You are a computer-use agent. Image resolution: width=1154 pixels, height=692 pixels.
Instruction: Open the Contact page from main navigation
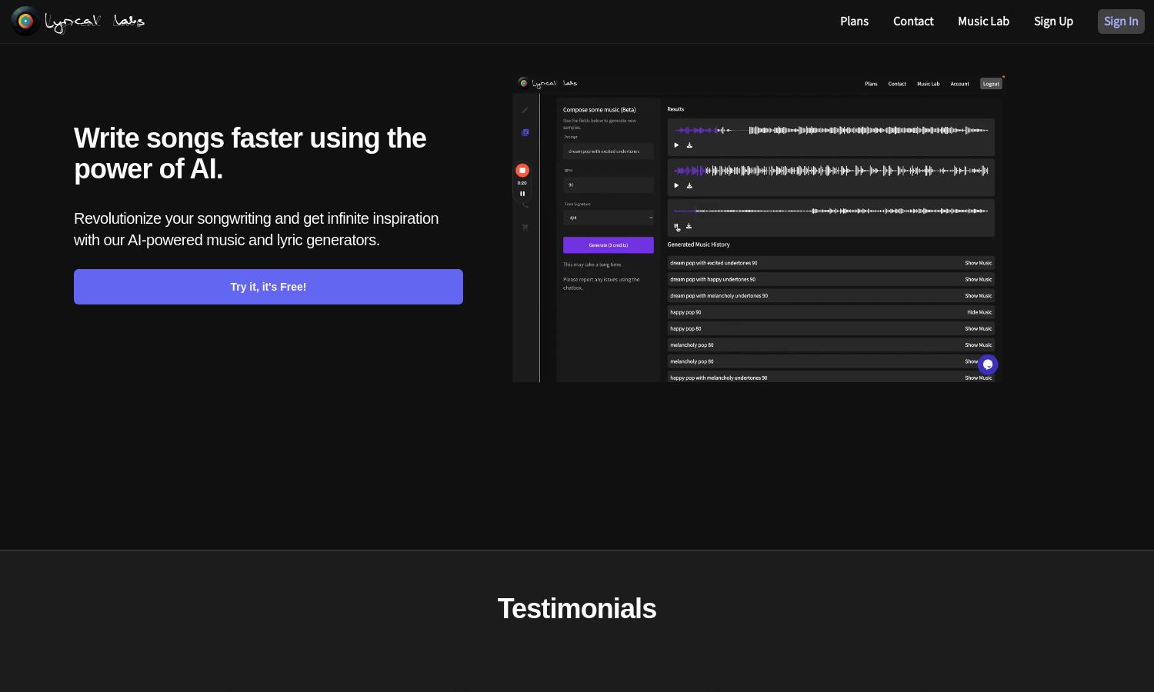click(913, 22)
